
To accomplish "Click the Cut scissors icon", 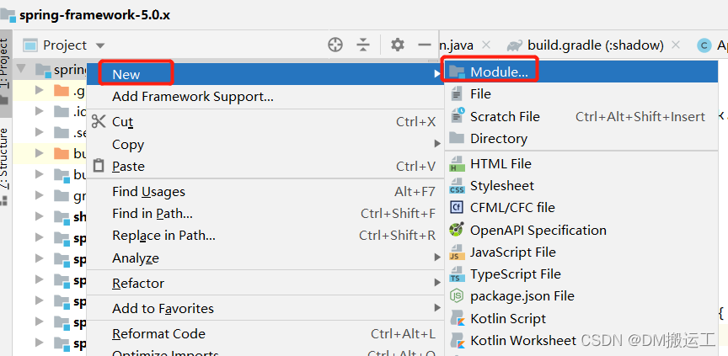I will coord(99,121).
